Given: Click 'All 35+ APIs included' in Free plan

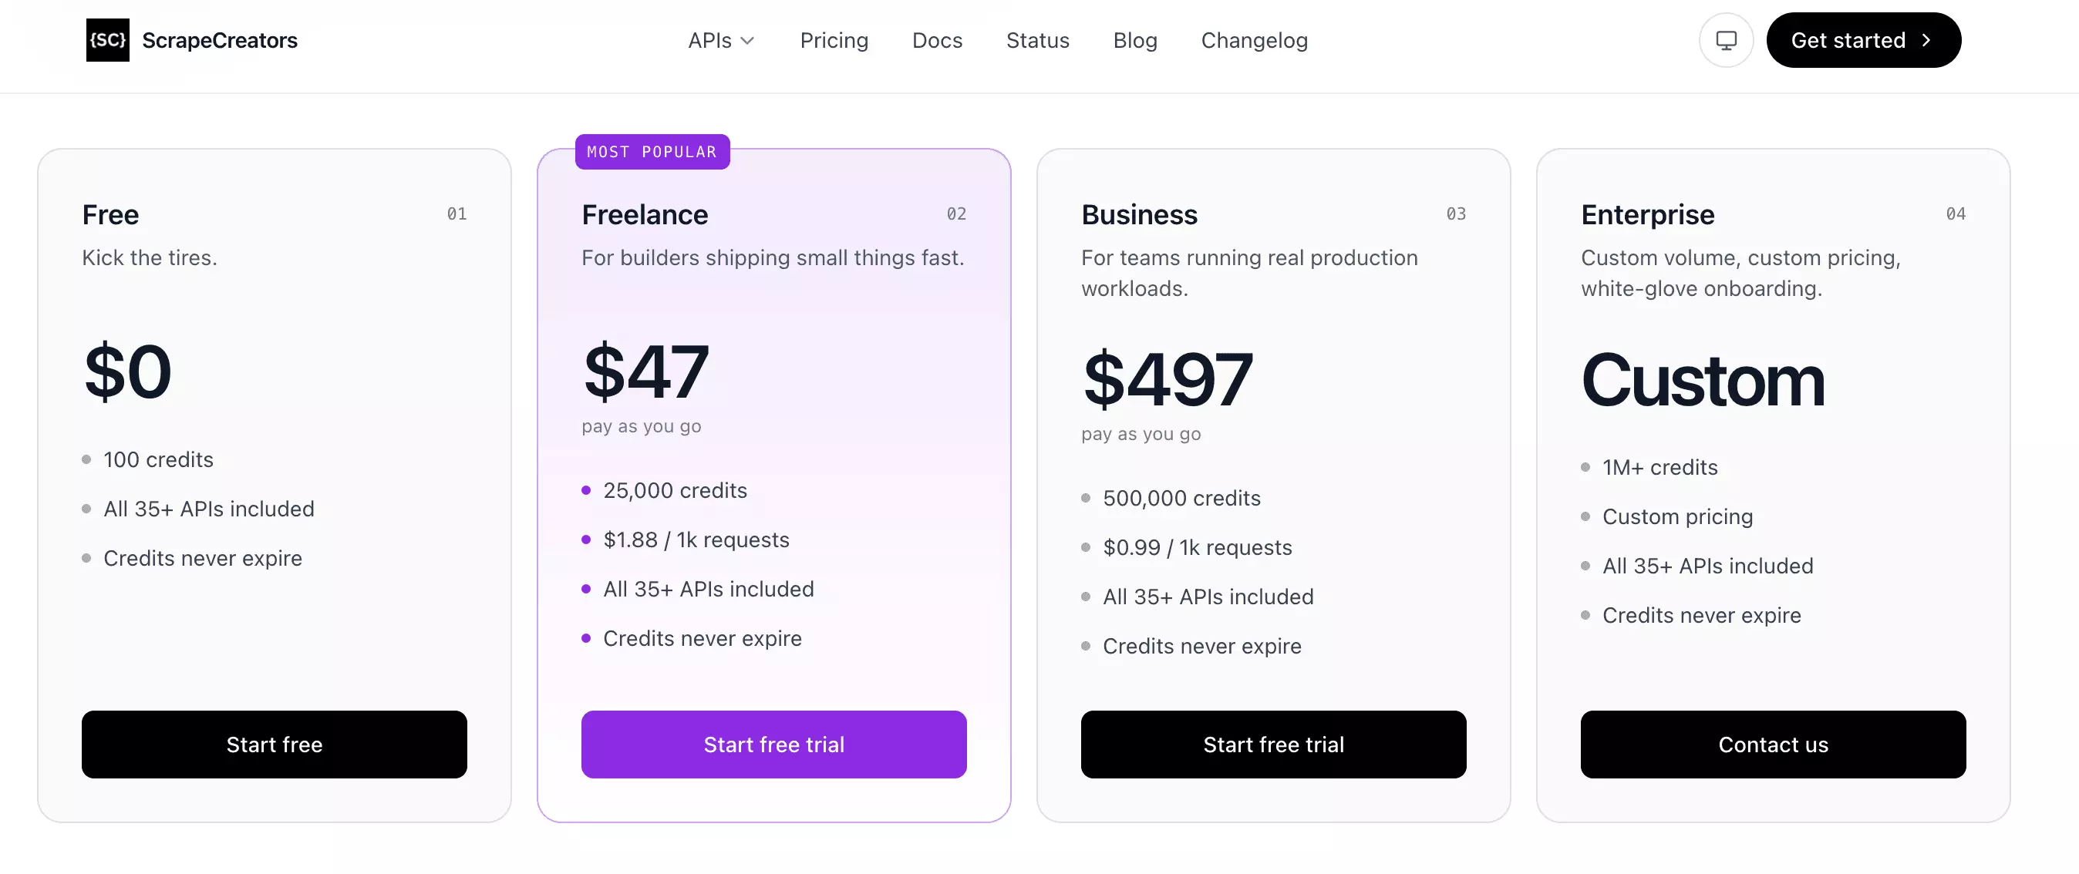Looking at the screenshot, I should pyautogui.click(x=208, y=509).
